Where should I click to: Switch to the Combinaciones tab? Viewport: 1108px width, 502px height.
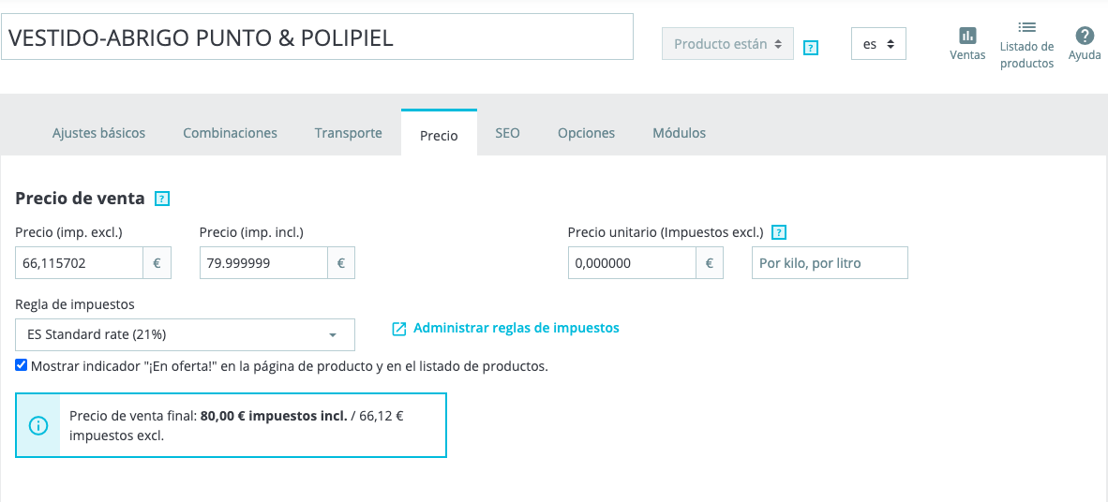pyautogui.click(x=230, y=133)
